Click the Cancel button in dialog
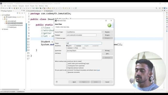Image resolution: width=168 pixels, height=95 pixels. point(107,82)
